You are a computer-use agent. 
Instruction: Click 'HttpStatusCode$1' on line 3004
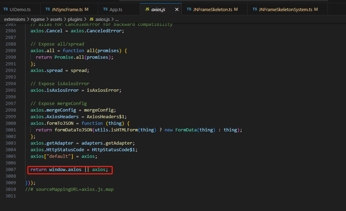coord(114,150)
